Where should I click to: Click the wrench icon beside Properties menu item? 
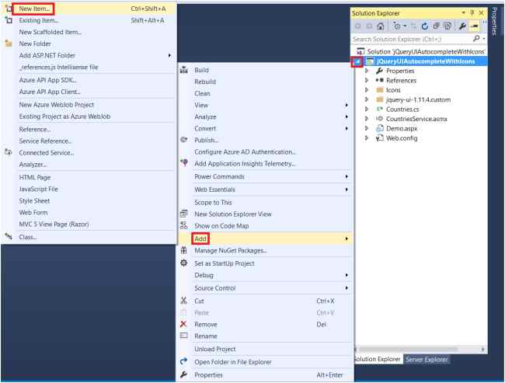[x=183, y=374]
